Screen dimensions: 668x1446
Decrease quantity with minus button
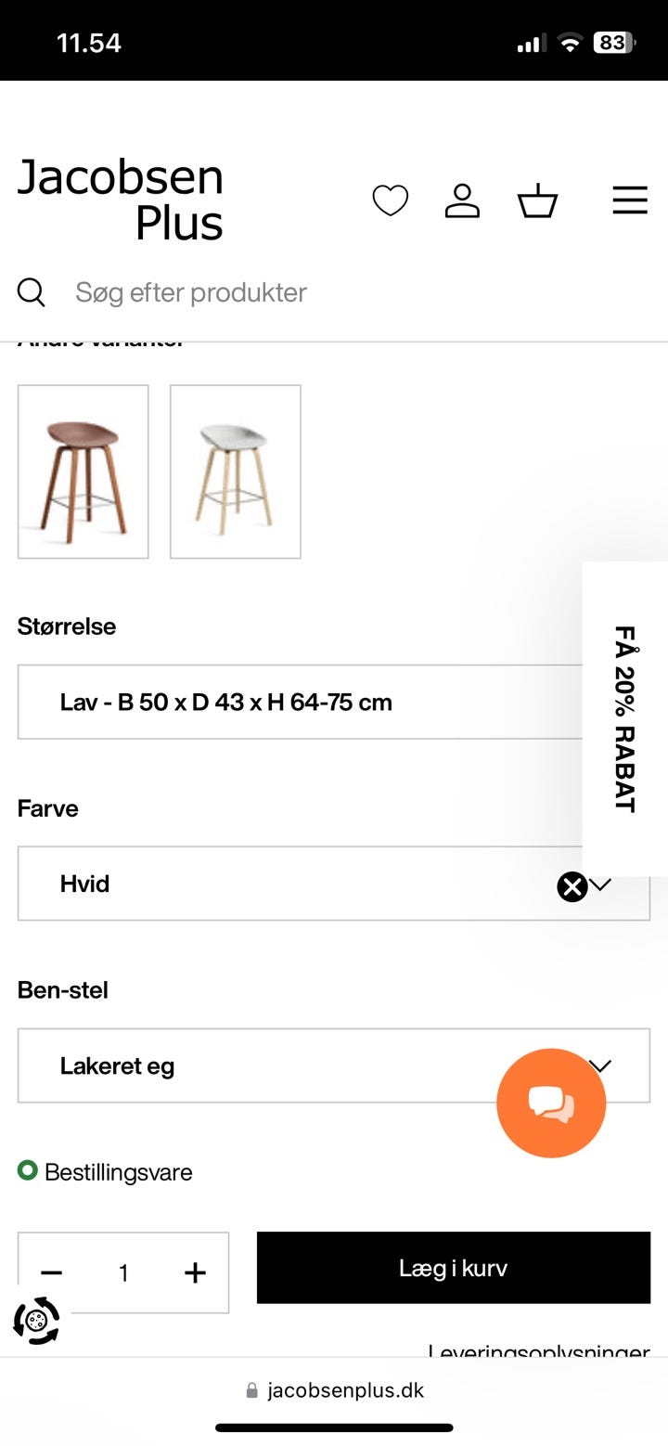tap(52, 1272)
